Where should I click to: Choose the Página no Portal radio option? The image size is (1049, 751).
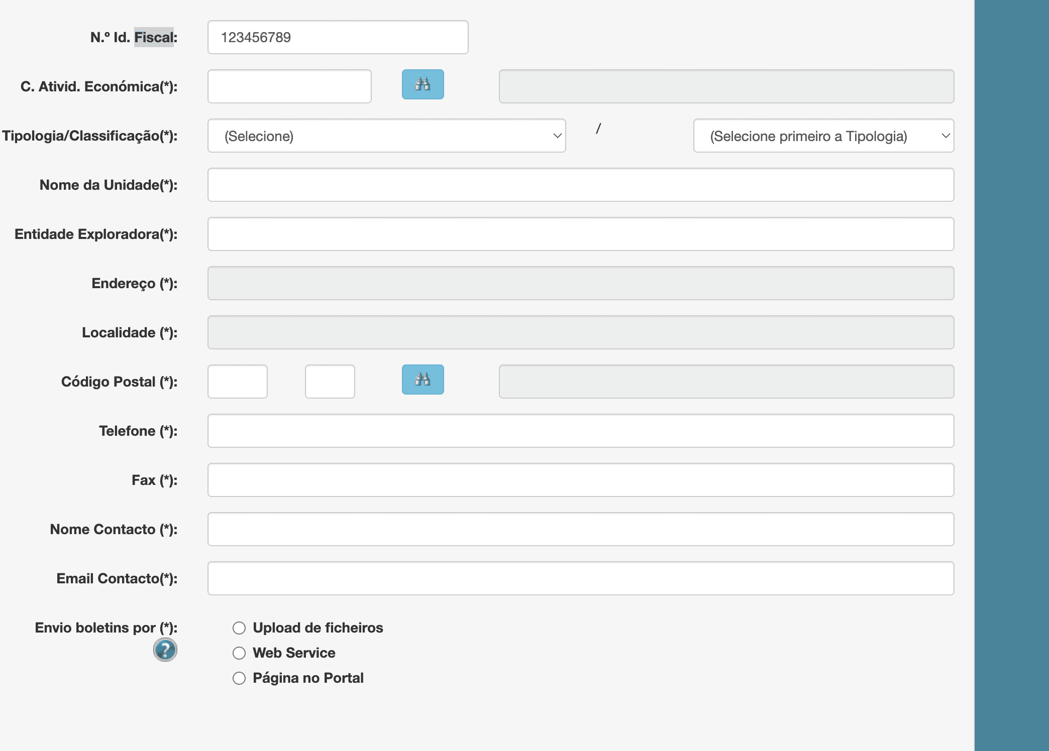pos(239,678)
